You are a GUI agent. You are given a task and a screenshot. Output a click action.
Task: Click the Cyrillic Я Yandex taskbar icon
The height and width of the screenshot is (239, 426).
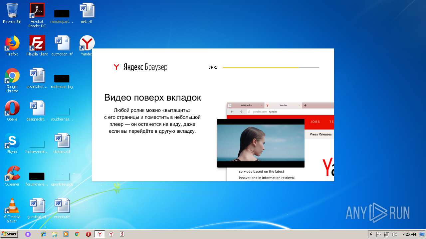click(x=122, y=234)
